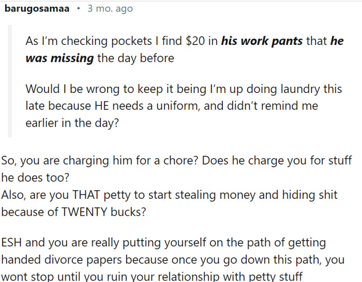Click the dot separator after the username

[x=79, y=9]
